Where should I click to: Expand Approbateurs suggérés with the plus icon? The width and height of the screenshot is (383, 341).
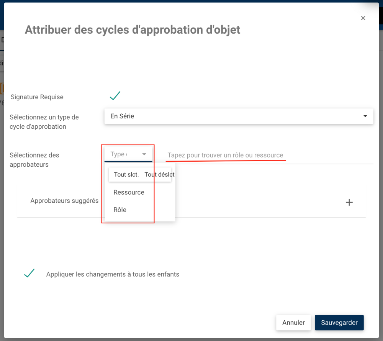coord(349,202)
